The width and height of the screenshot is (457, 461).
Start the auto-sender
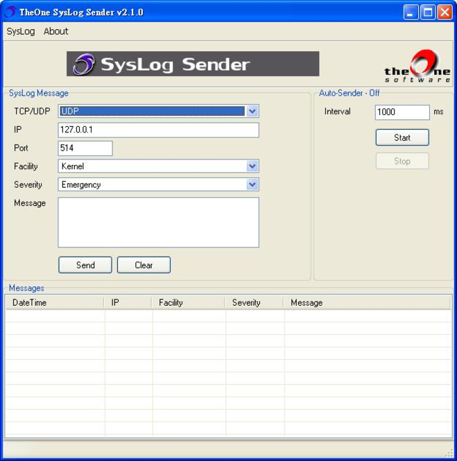(402, 137)
